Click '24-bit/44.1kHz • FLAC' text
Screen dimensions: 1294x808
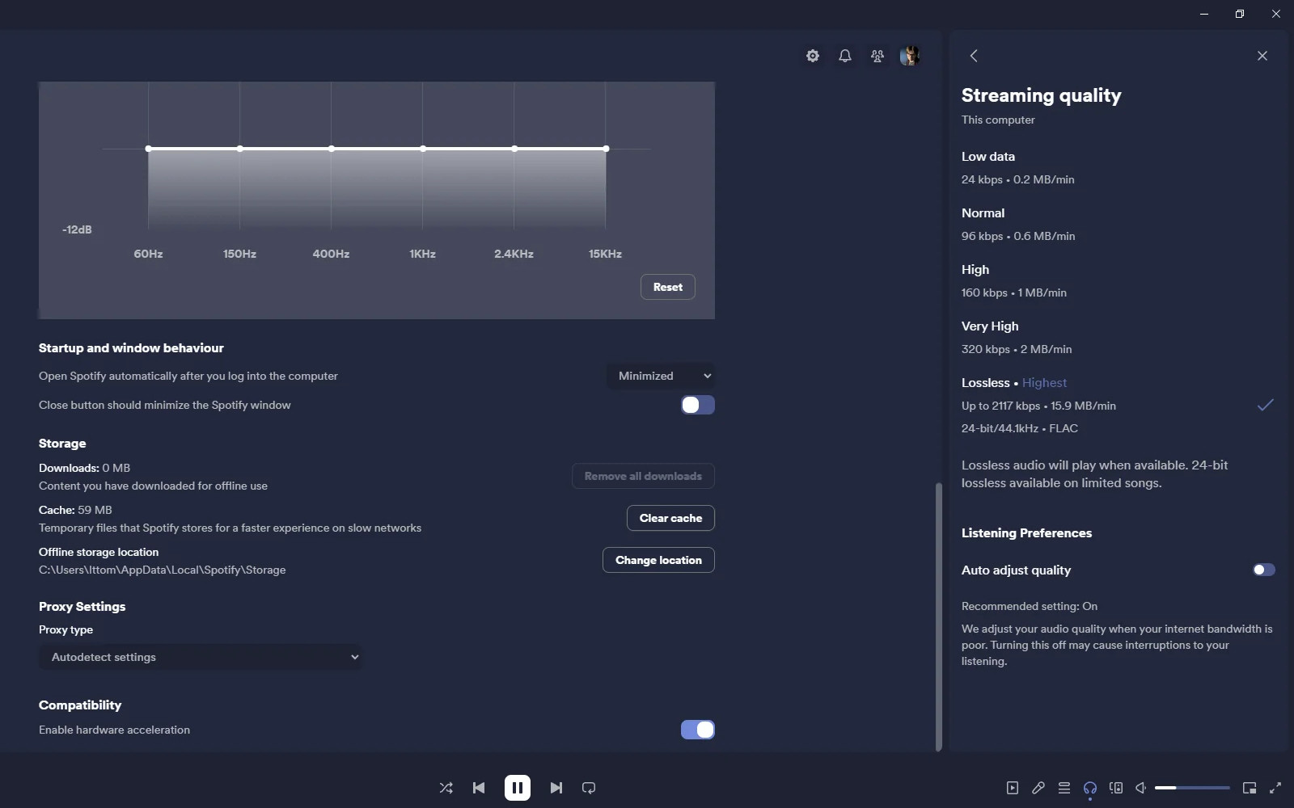1020,428
